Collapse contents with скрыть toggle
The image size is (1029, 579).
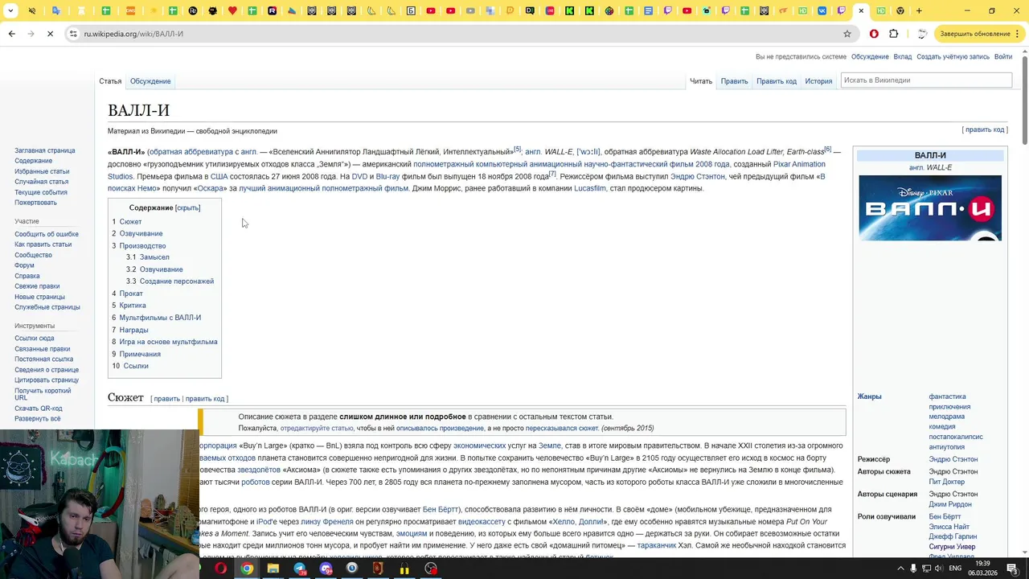coord(187,208)
